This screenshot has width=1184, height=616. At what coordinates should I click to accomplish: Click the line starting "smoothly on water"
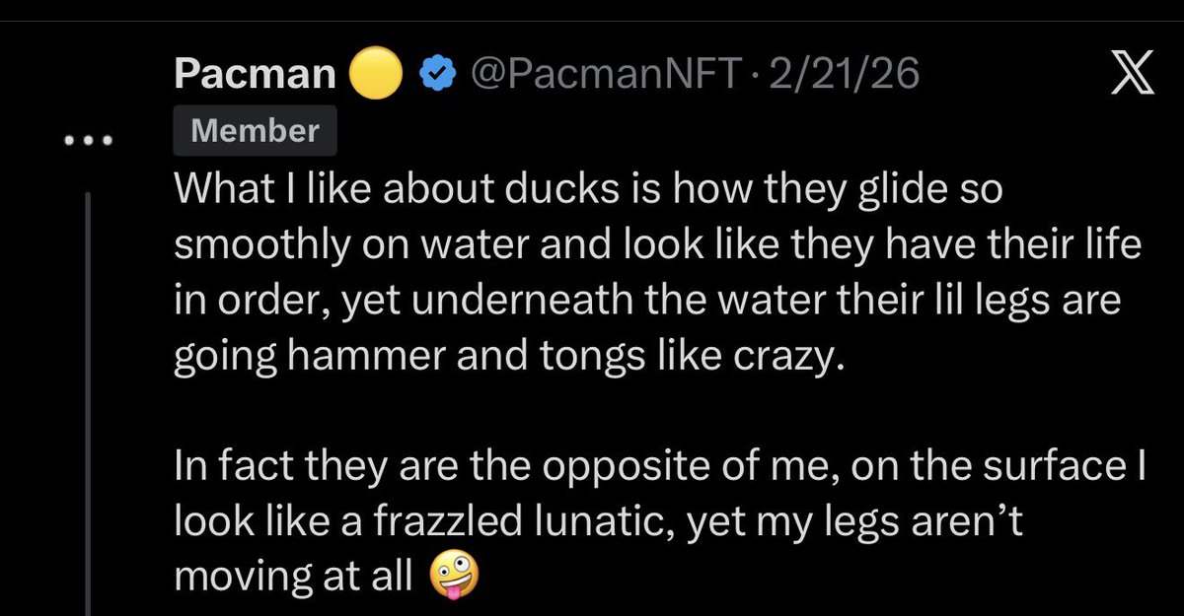click(657, 246)
